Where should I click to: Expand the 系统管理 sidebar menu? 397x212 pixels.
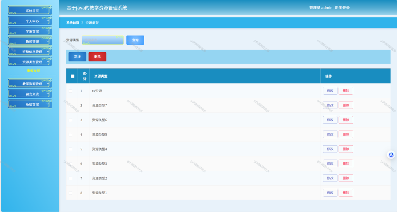coord(30,104)
